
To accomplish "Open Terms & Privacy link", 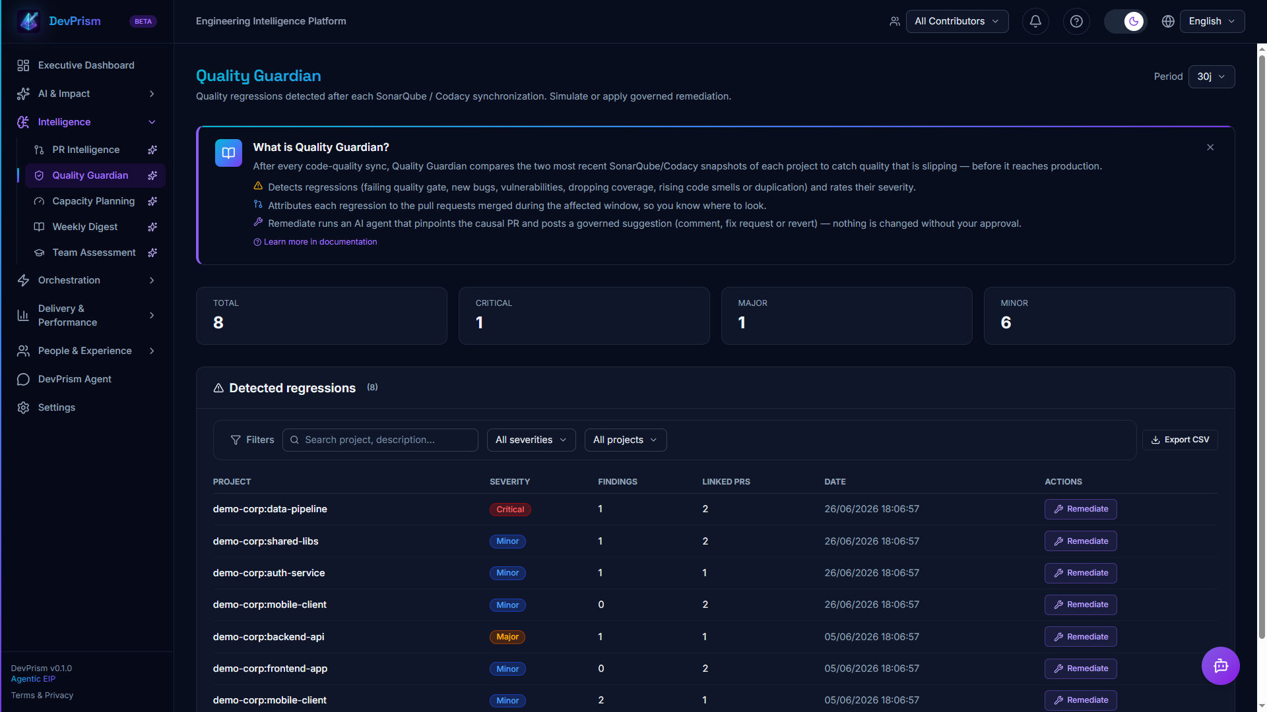I will [x=42, y=696].
